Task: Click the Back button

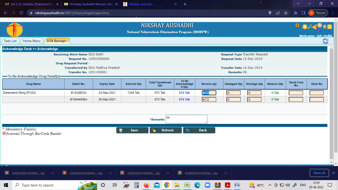Action: pos(199,130)
